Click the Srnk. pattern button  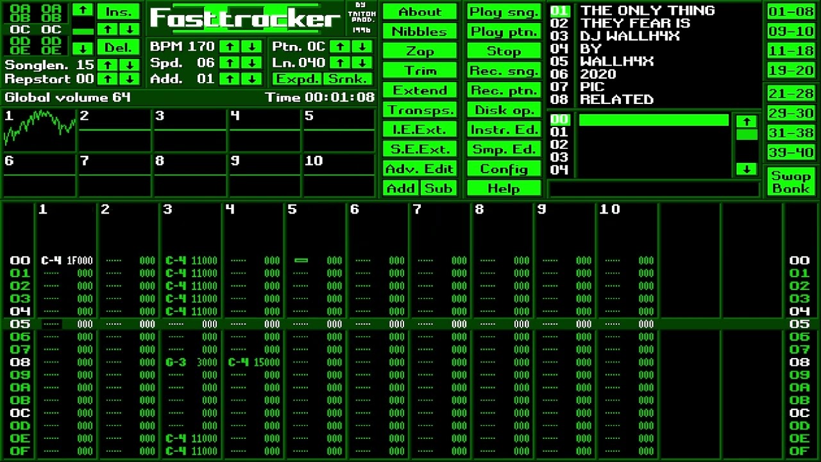click(x=348, y=79)
